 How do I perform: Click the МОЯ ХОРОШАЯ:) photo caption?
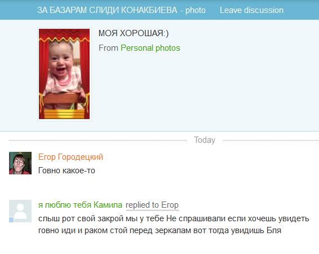pyautogui.click(x=134, y=33)
